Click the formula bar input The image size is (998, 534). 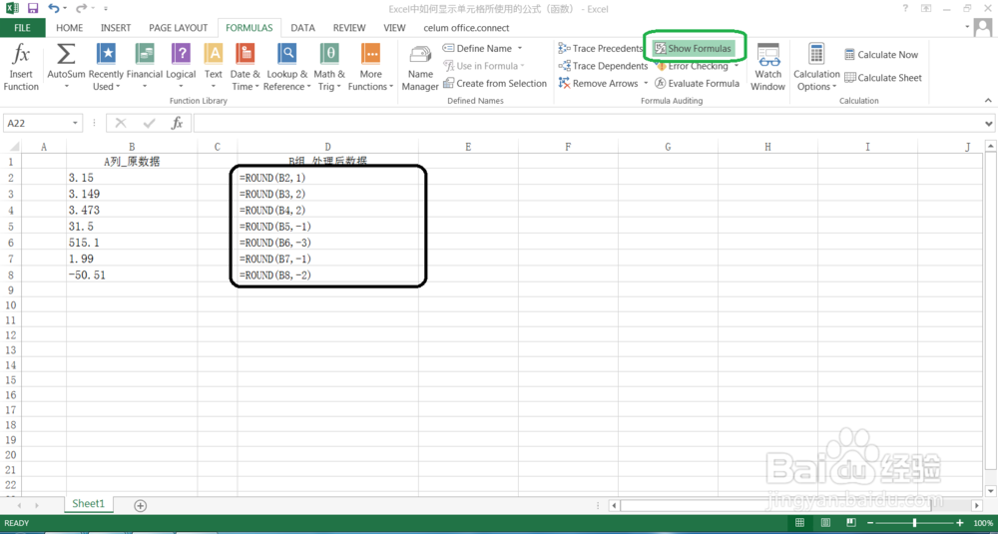click(x=588, y=123)
